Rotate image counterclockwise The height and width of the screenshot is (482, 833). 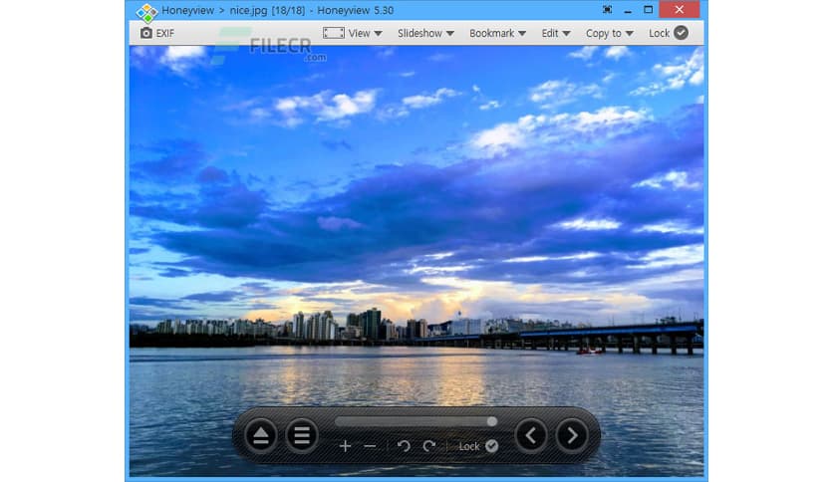click(404, 446)
